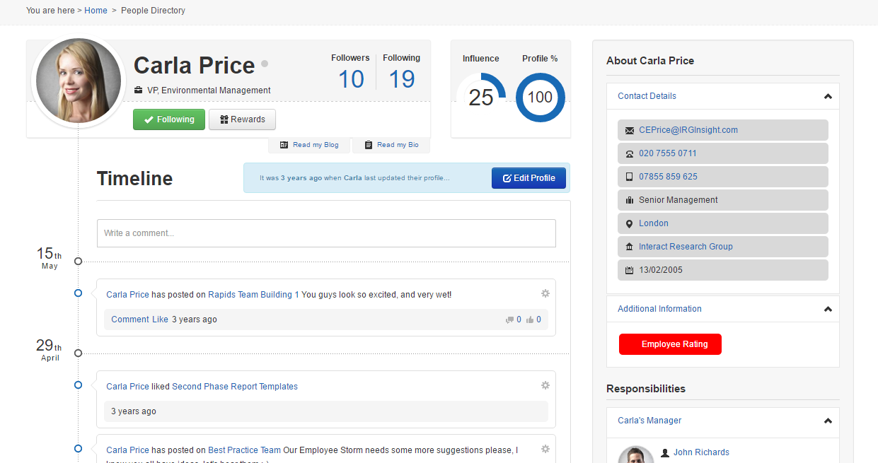Open the Rapids Team Building 1 link

click(x=253, y=295)
